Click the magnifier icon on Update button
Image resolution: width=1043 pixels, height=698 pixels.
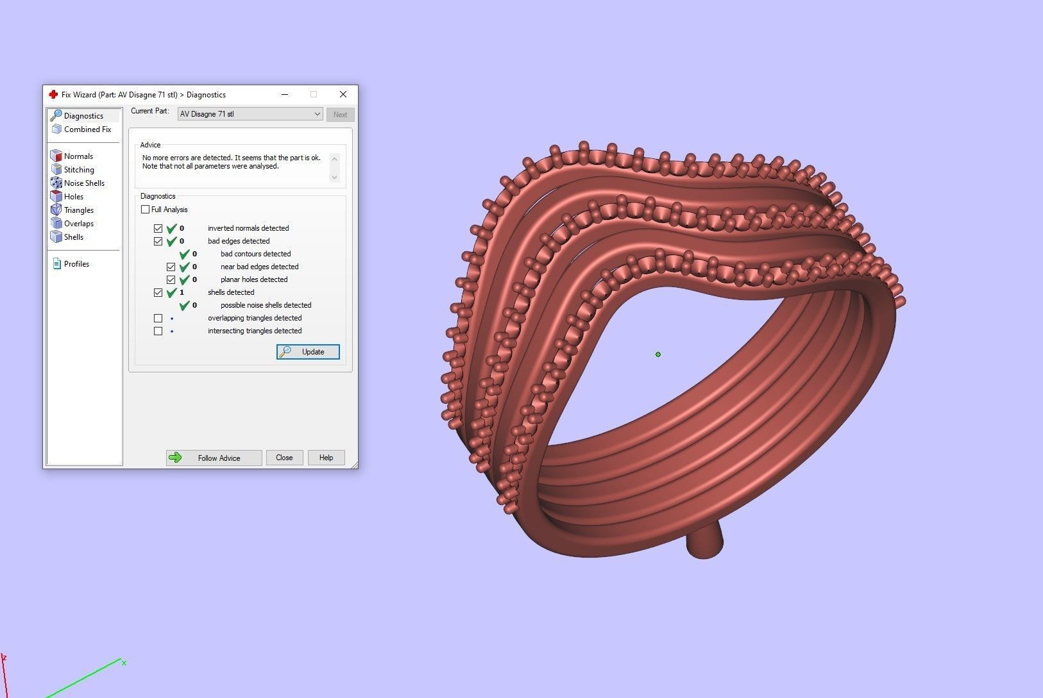285,351
